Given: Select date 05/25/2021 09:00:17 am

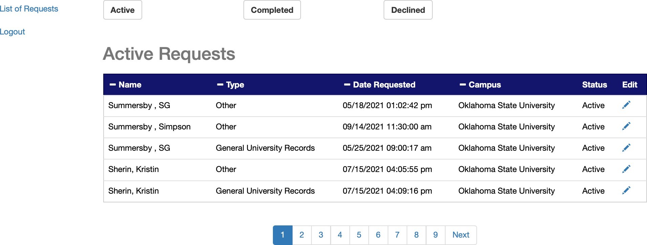Looking at the screenshot, I should click(x=387, y=148).
